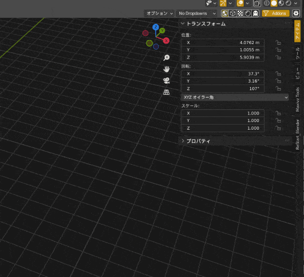Click the scale Z field

pos(222,128)
